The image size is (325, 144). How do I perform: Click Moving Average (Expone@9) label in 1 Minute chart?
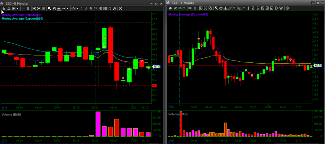[188, 15]
